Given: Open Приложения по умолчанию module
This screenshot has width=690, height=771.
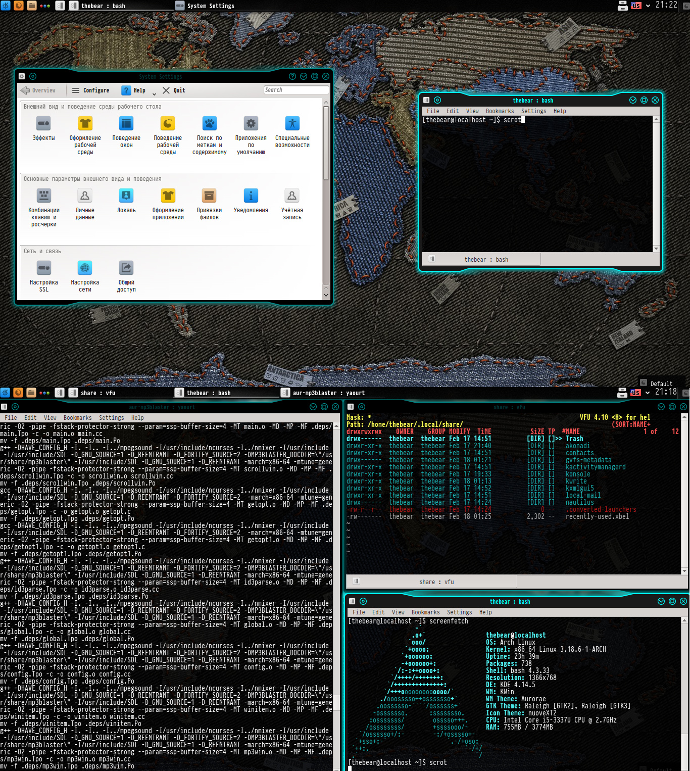Looking at the screenshot, I should pos(251,135).
